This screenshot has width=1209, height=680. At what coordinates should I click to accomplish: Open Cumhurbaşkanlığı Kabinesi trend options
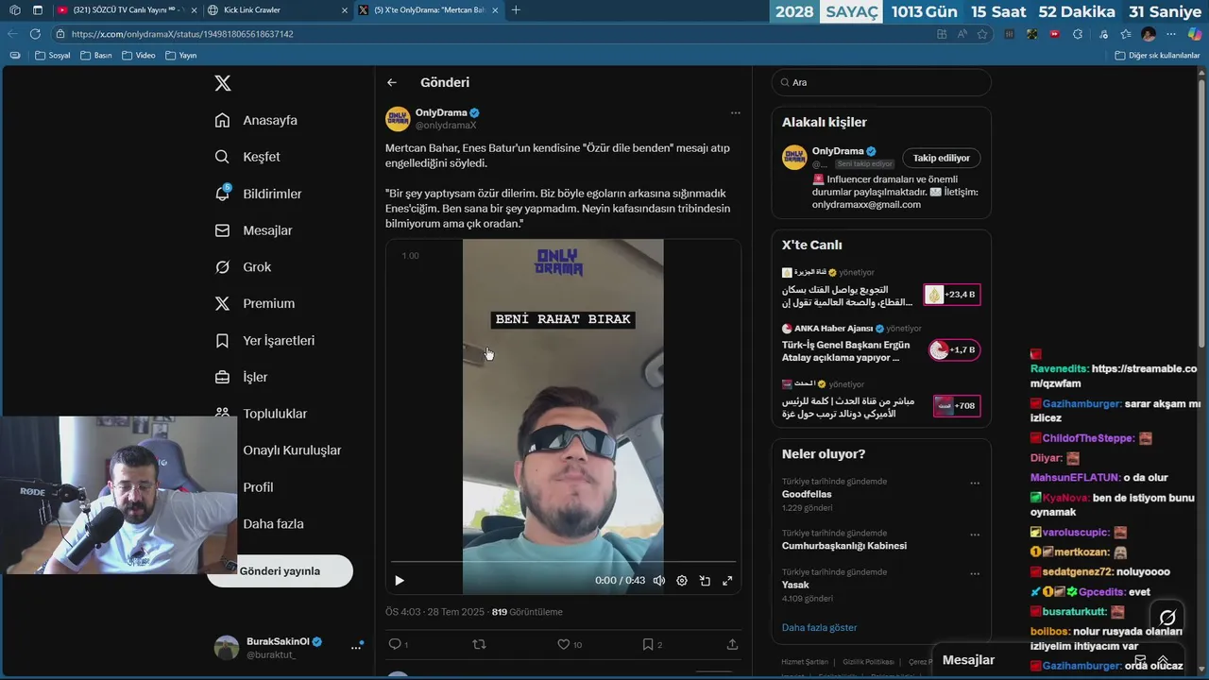tap(975, 535)
